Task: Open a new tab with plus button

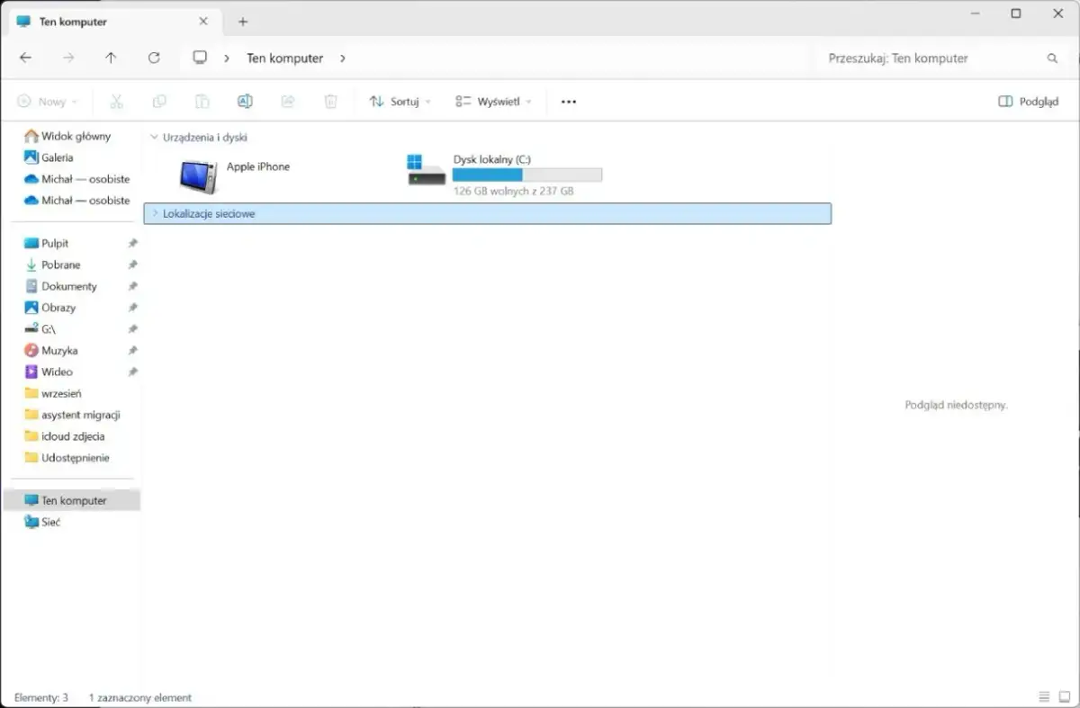Action: (242, 22)
